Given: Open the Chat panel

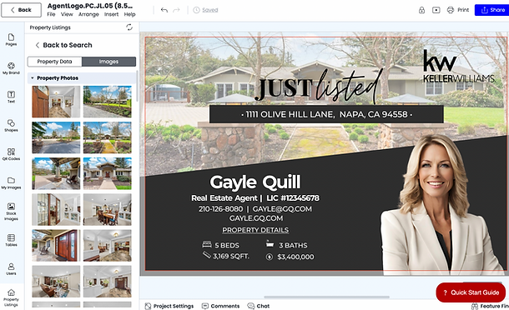Looking at the screenshot, I should click(259, 306).
